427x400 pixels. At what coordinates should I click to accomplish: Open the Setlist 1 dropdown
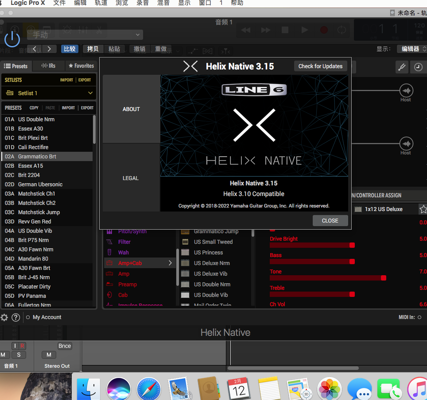tap(49, 93)
